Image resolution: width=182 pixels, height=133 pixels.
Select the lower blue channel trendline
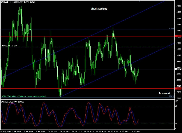117,70
